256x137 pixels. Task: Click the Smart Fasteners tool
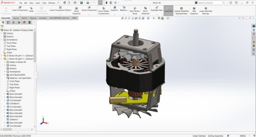pos(76,11)
